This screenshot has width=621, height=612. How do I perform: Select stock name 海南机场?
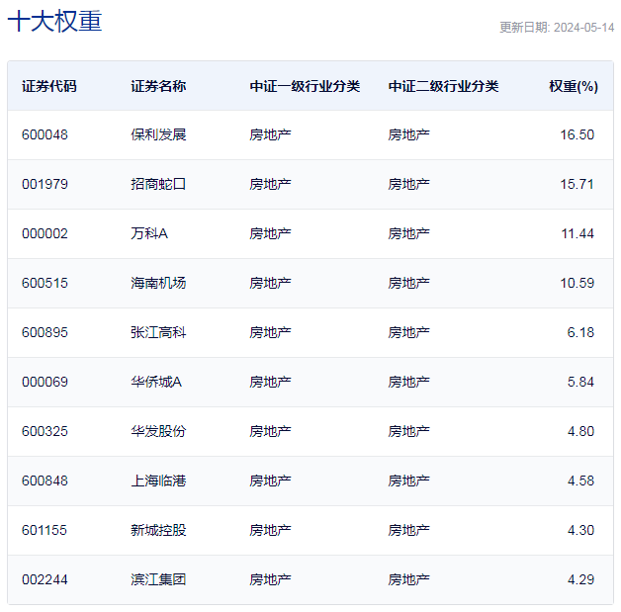(158, 283)
